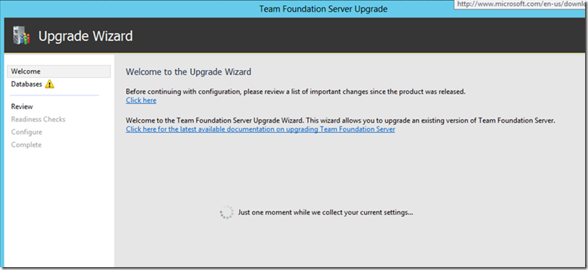The width and height of the screenshot is (588, 270).
Task: Select the greyed-out Complete step
Action: [26, 144]
